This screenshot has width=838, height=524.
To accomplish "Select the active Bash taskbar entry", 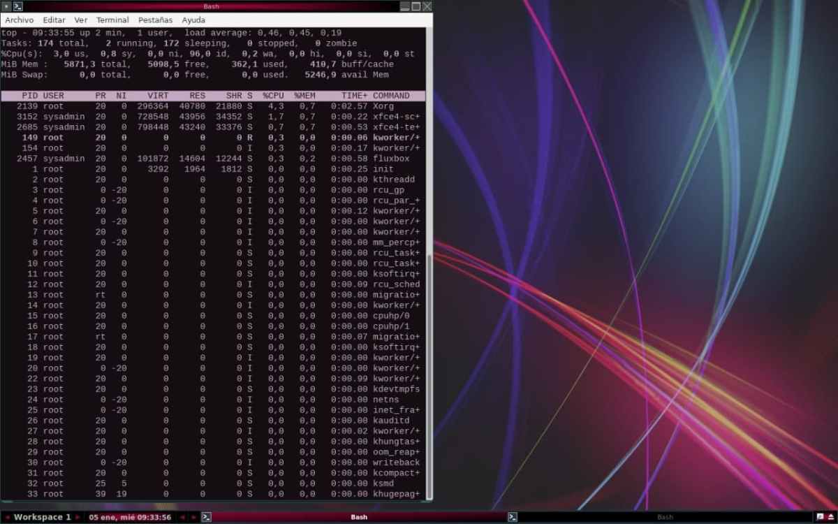I will click(x=358, y=517).
